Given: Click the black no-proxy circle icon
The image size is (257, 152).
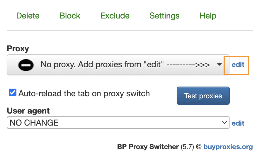Looking at the screenshot, I should (26, 65).
